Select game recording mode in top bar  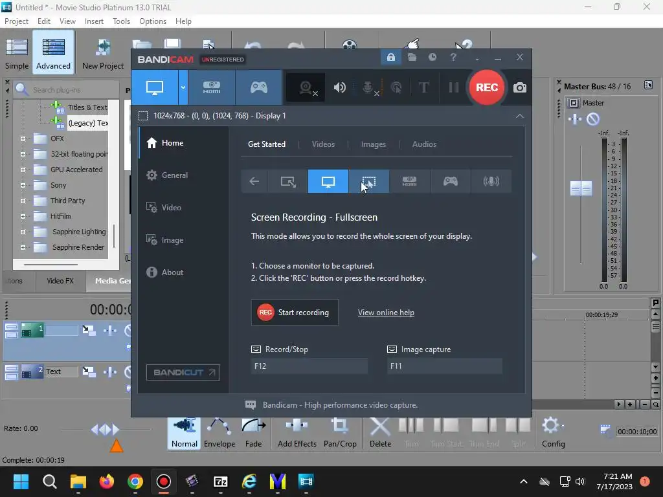(259, 87)
